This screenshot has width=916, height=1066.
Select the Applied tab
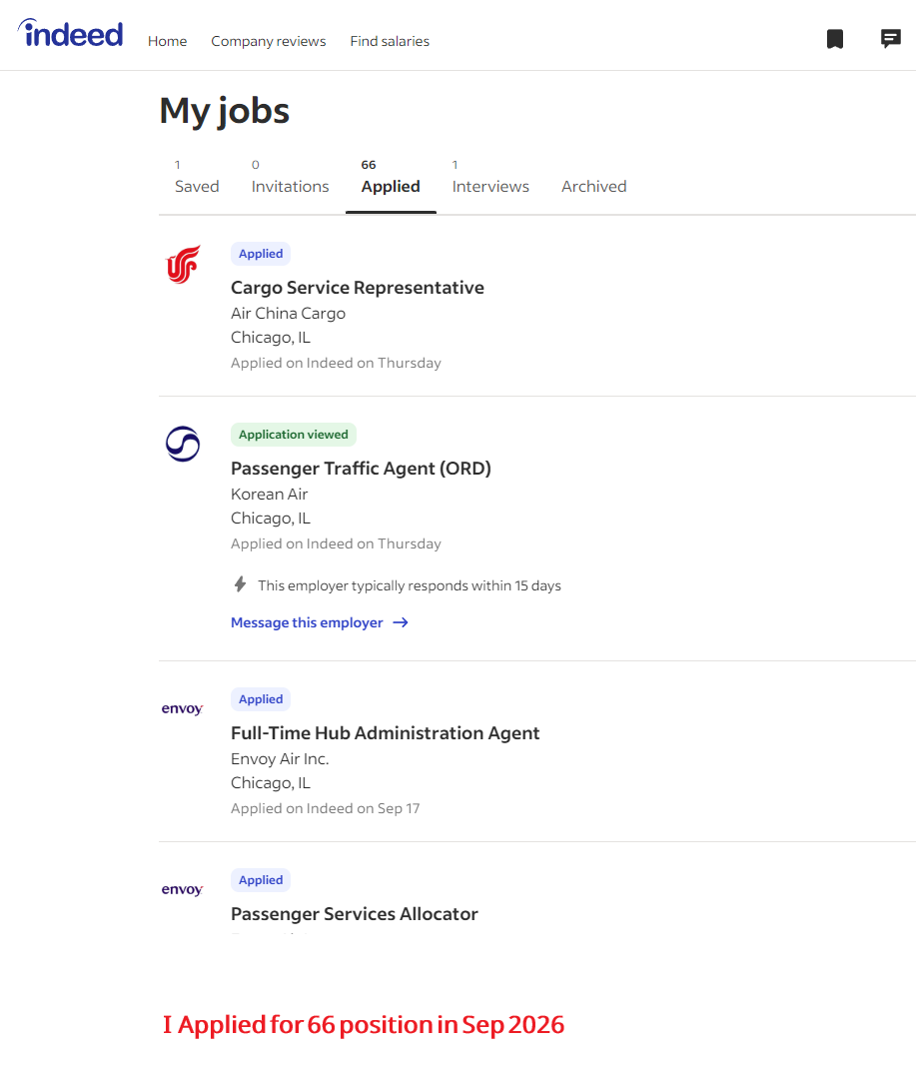coord(391,186)
